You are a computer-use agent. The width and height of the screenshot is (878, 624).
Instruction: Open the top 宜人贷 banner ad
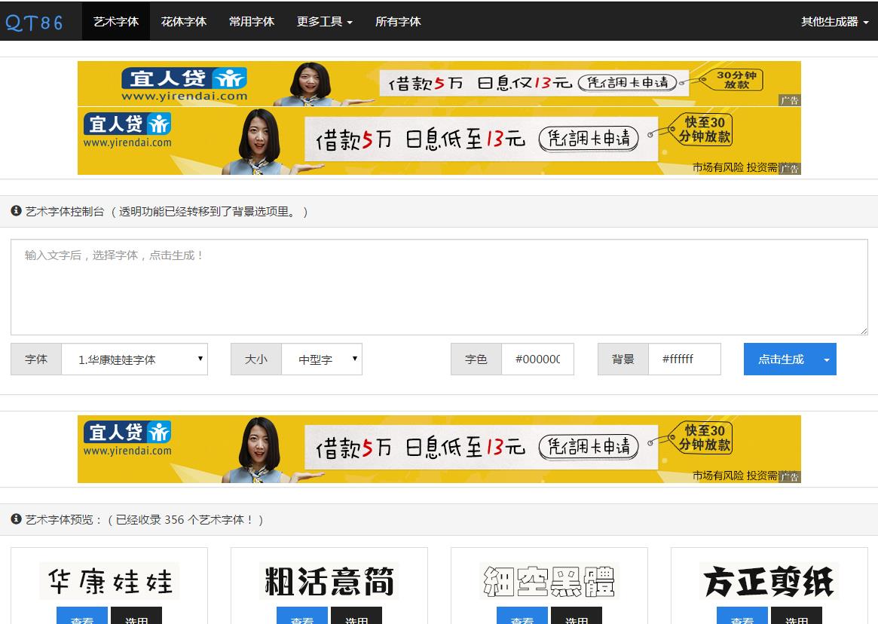(x=439, y=84)
